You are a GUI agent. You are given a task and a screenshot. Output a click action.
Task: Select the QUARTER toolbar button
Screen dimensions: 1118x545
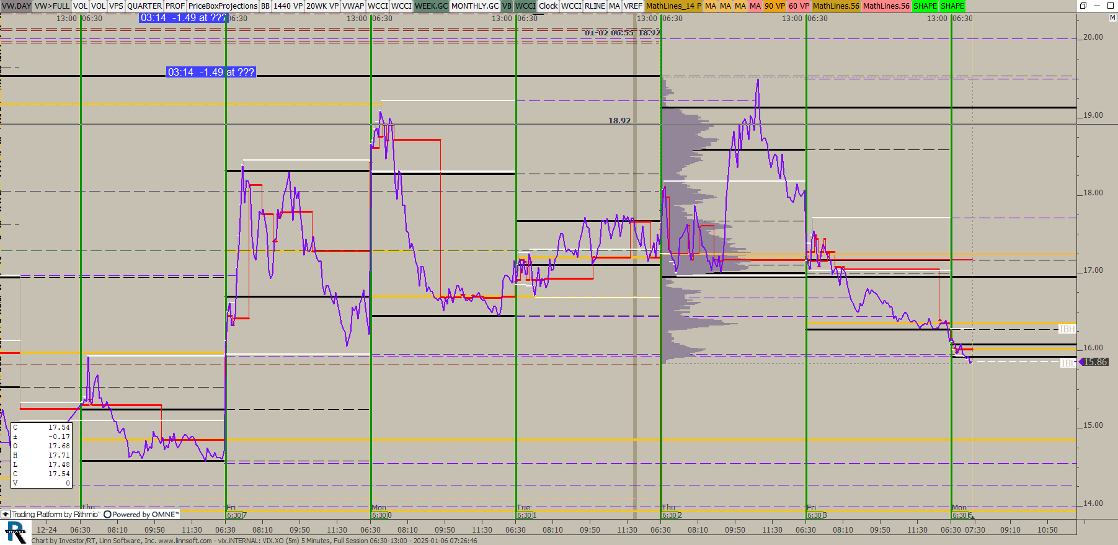[144, 6]
